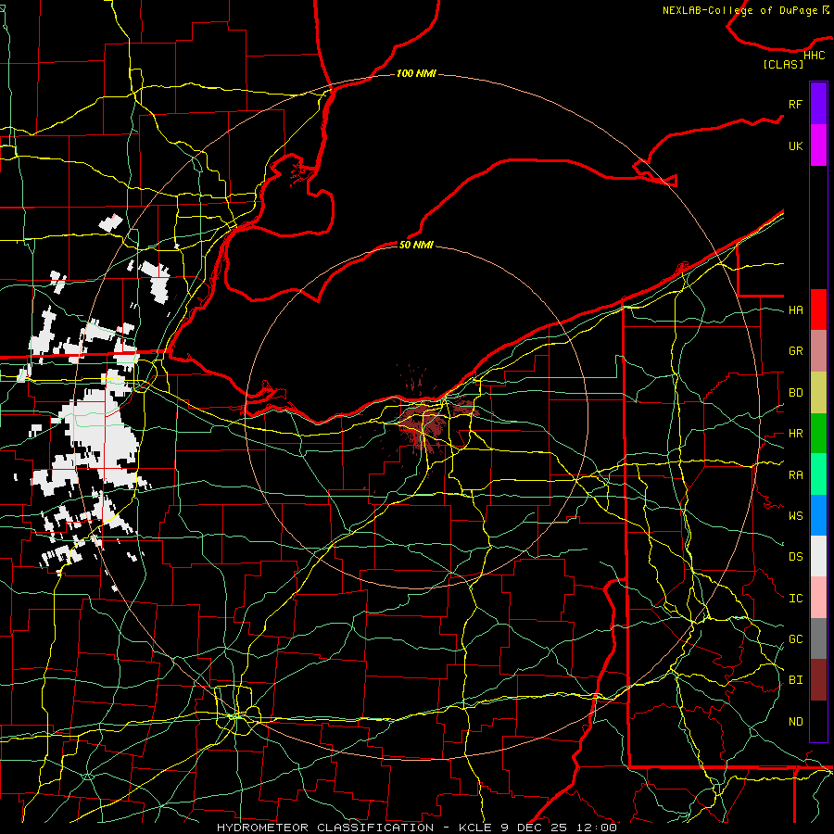Click the brown BI legend color swatch
834x834 pixels.
818,680
